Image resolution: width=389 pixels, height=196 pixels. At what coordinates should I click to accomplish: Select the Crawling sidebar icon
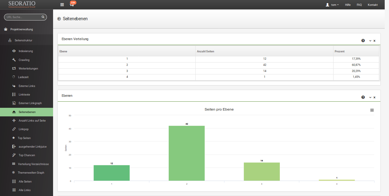pos(14,60)
